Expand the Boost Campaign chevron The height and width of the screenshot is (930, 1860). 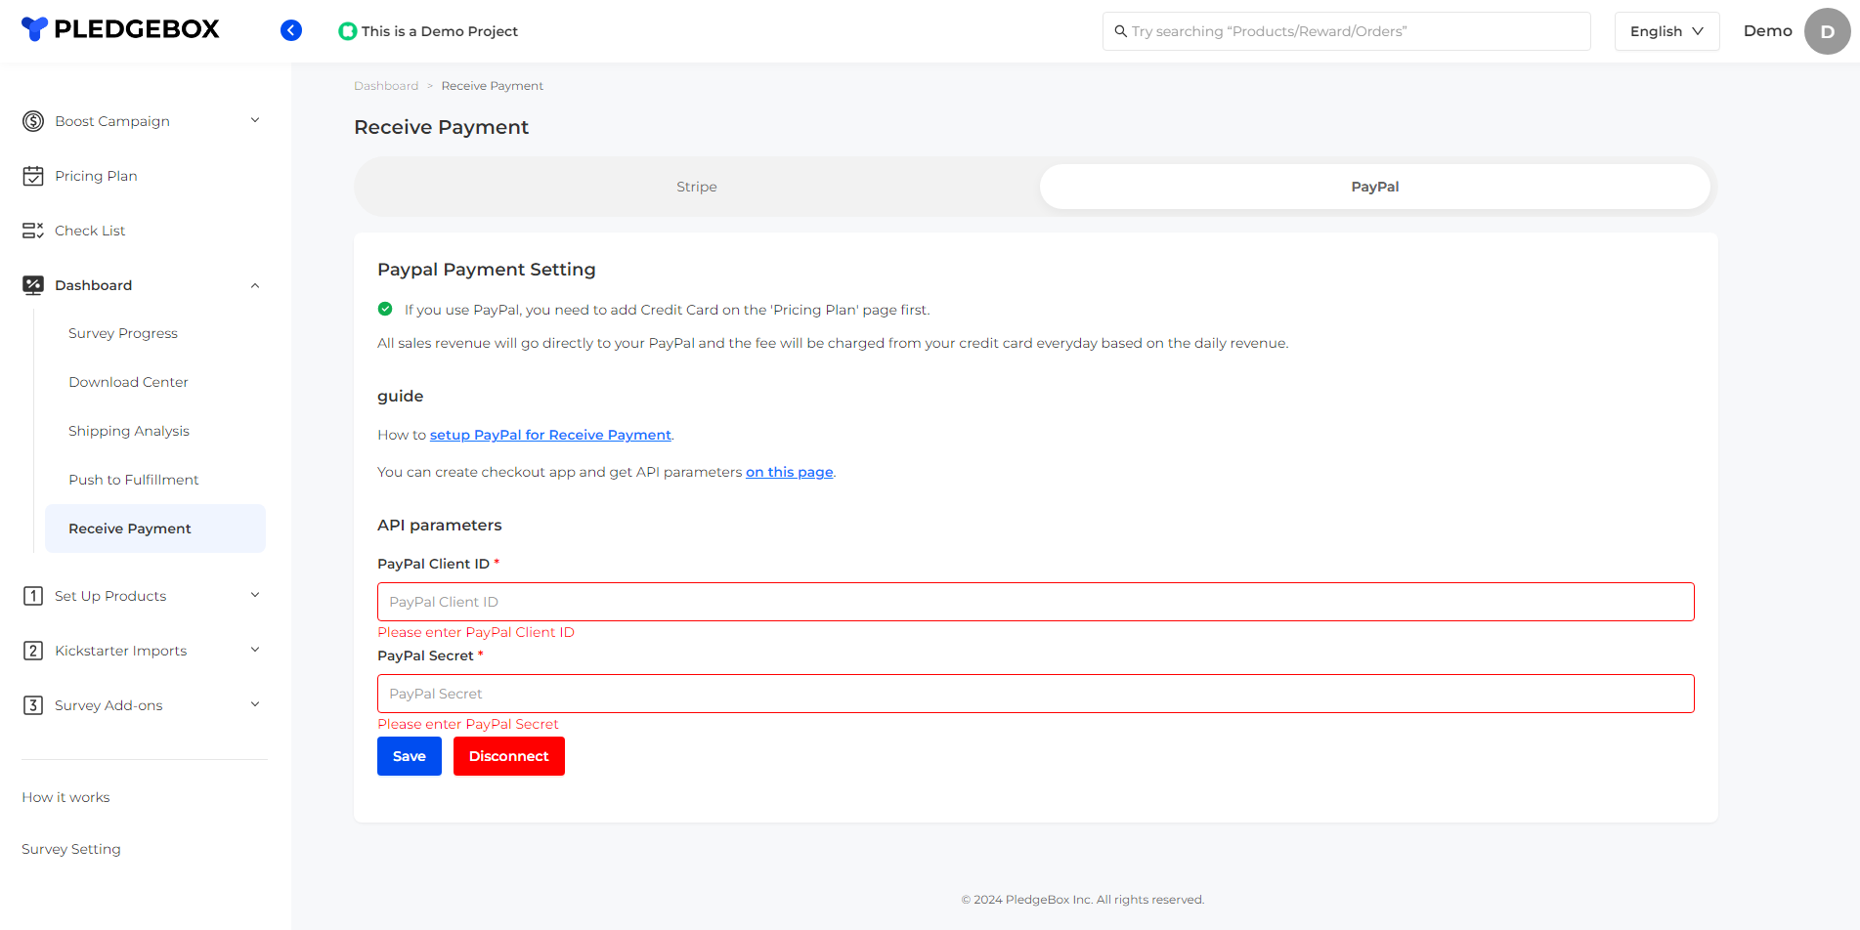point(255,120)
